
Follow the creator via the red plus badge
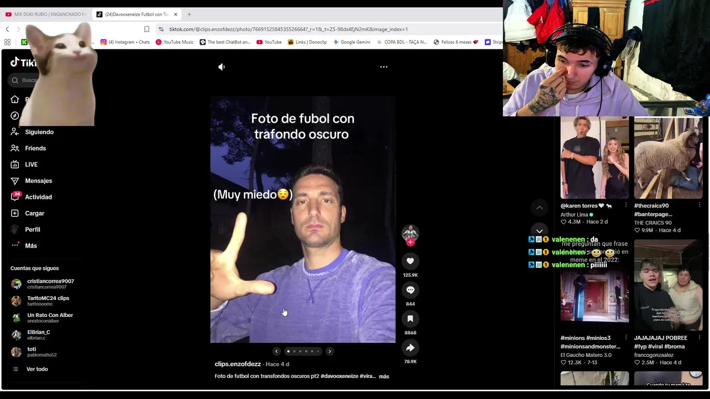click(x=410, y=242)
